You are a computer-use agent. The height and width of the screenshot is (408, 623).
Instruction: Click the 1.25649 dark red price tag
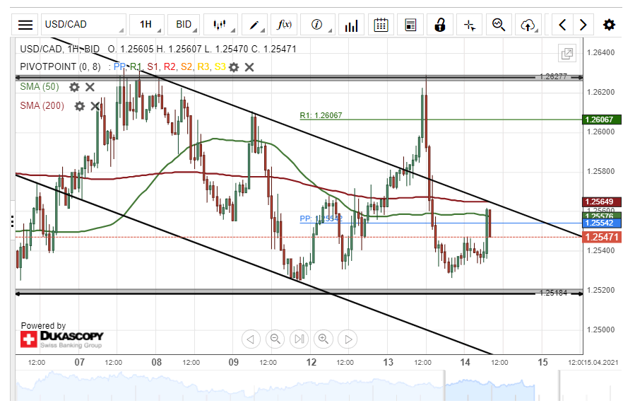click(x=601, y=202)
